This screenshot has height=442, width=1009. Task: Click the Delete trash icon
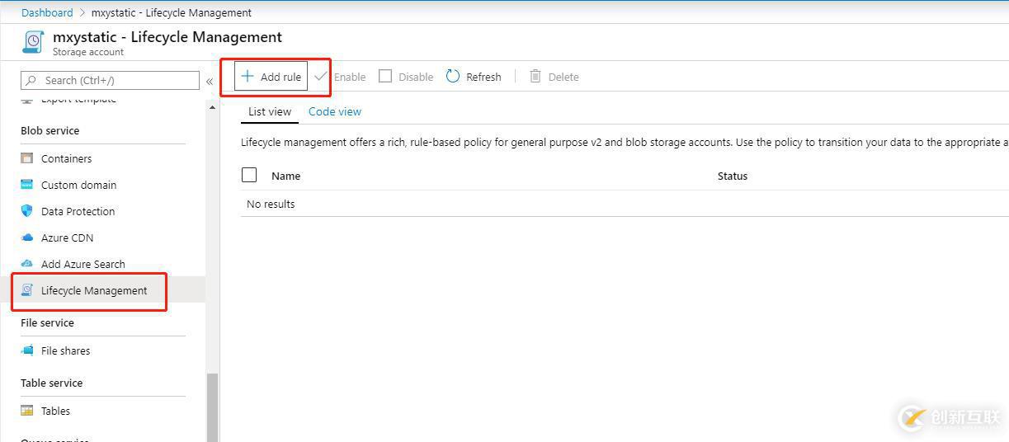pyautogui.click(x=535, y=77)
